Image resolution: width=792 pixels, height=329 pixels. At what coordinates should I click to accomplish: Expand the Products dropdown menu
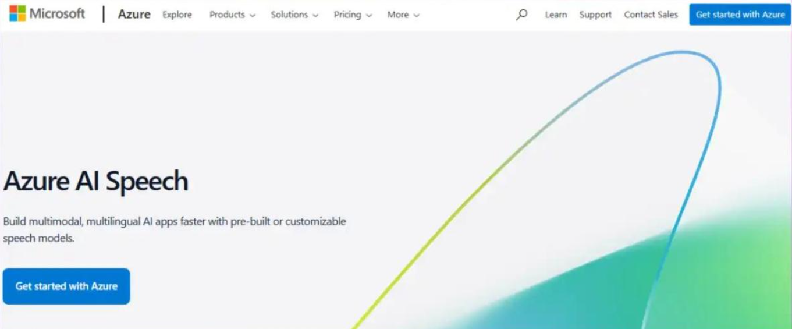tap(233, 15)
